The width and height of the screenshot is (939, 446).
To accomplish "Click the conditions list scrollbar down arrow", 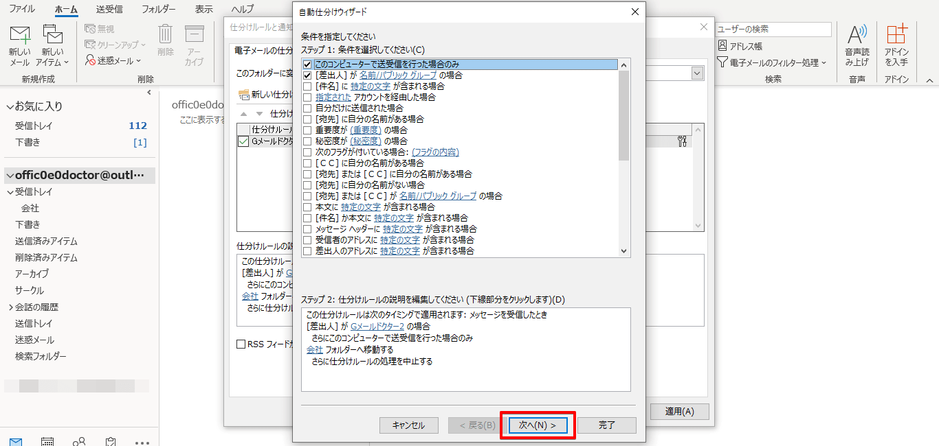I will point(624,252).
